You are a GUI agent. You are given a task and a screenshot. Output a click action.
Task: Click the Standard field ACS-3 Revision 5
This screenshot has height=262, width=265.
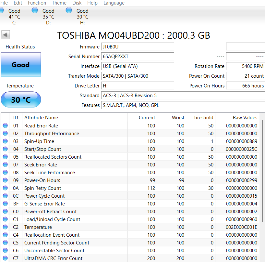183,96
